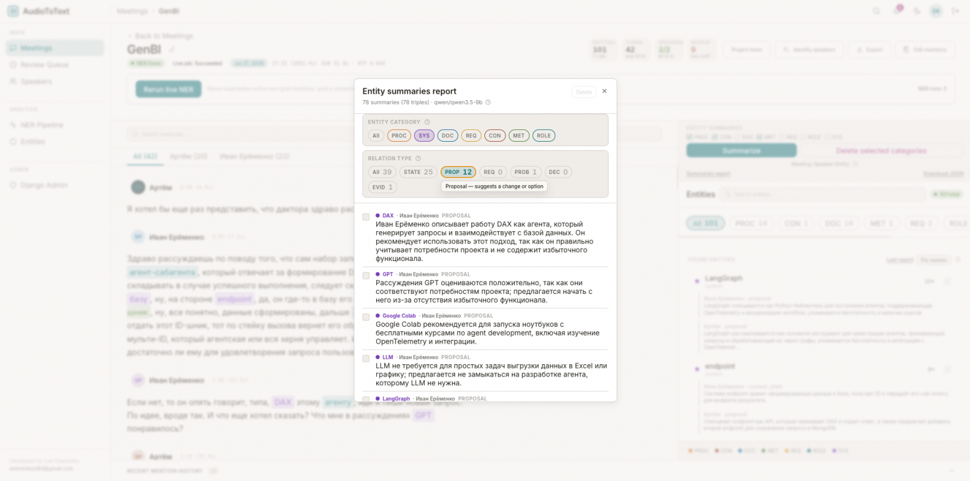Screen dimensions: 970x481
Task: Check the GPT summary checkbox
Action: 366,275
